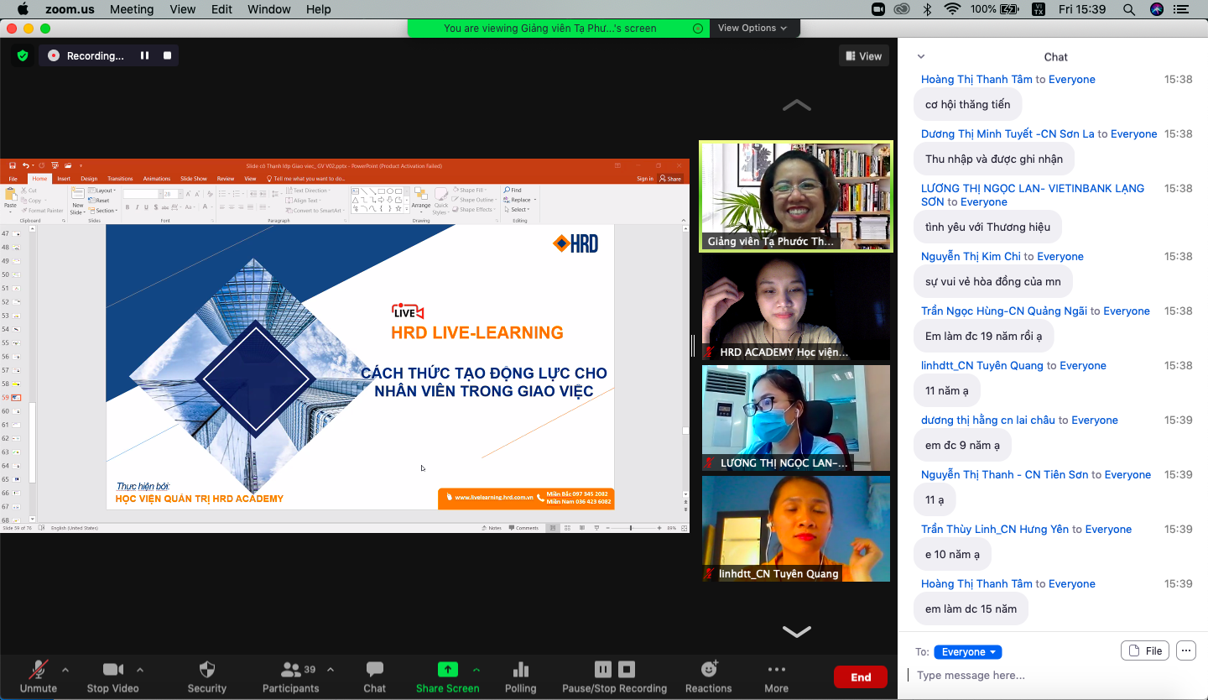Click Undo in PowerPoint's quick access toolbar
Screen dimensions: 1208x700
(26, 166)
